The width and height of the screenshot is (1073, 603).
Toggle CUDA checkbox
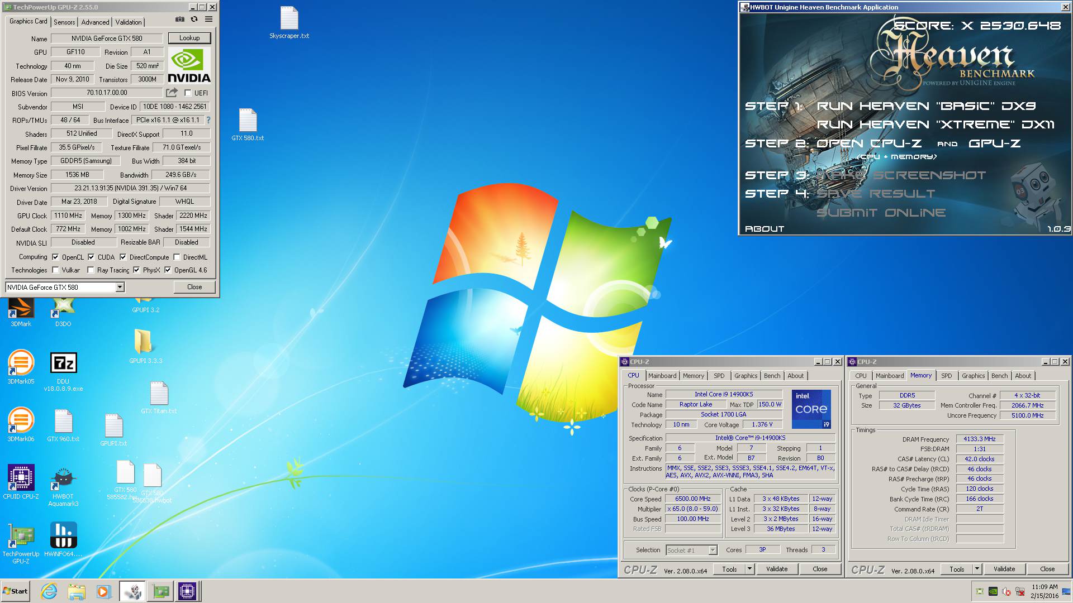pos(91,257)
